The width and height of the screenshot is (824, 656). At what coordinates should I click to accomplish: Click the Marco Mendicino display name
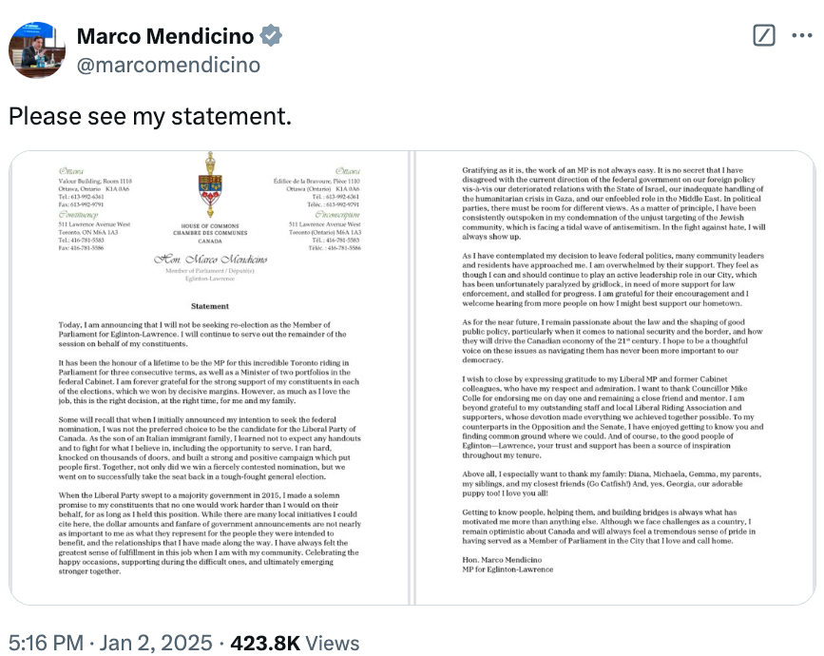[x=165, y=36]
